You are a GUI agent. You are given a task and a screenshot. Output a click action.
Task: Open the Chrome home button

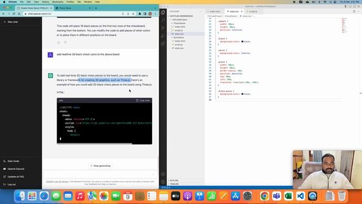(19, 14)
